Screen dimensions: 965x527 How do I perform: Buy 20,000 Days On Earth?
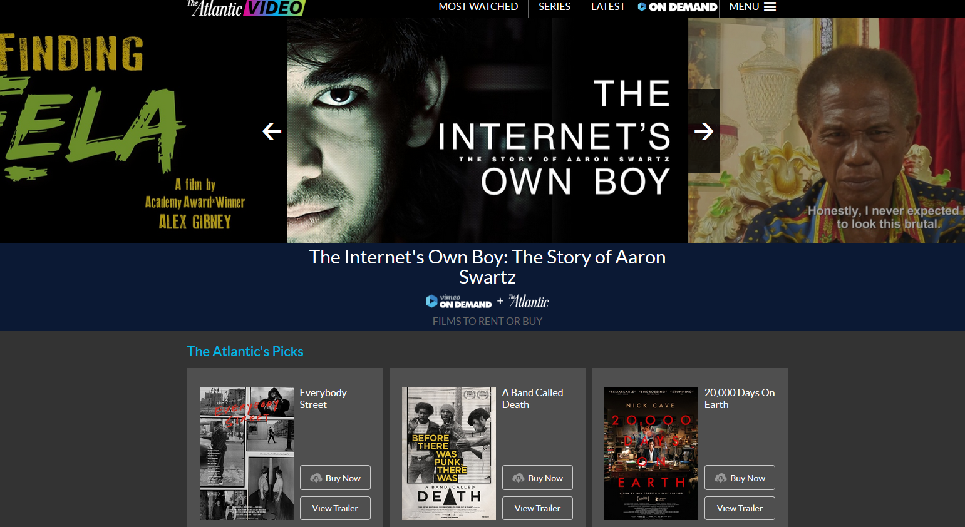740,478
